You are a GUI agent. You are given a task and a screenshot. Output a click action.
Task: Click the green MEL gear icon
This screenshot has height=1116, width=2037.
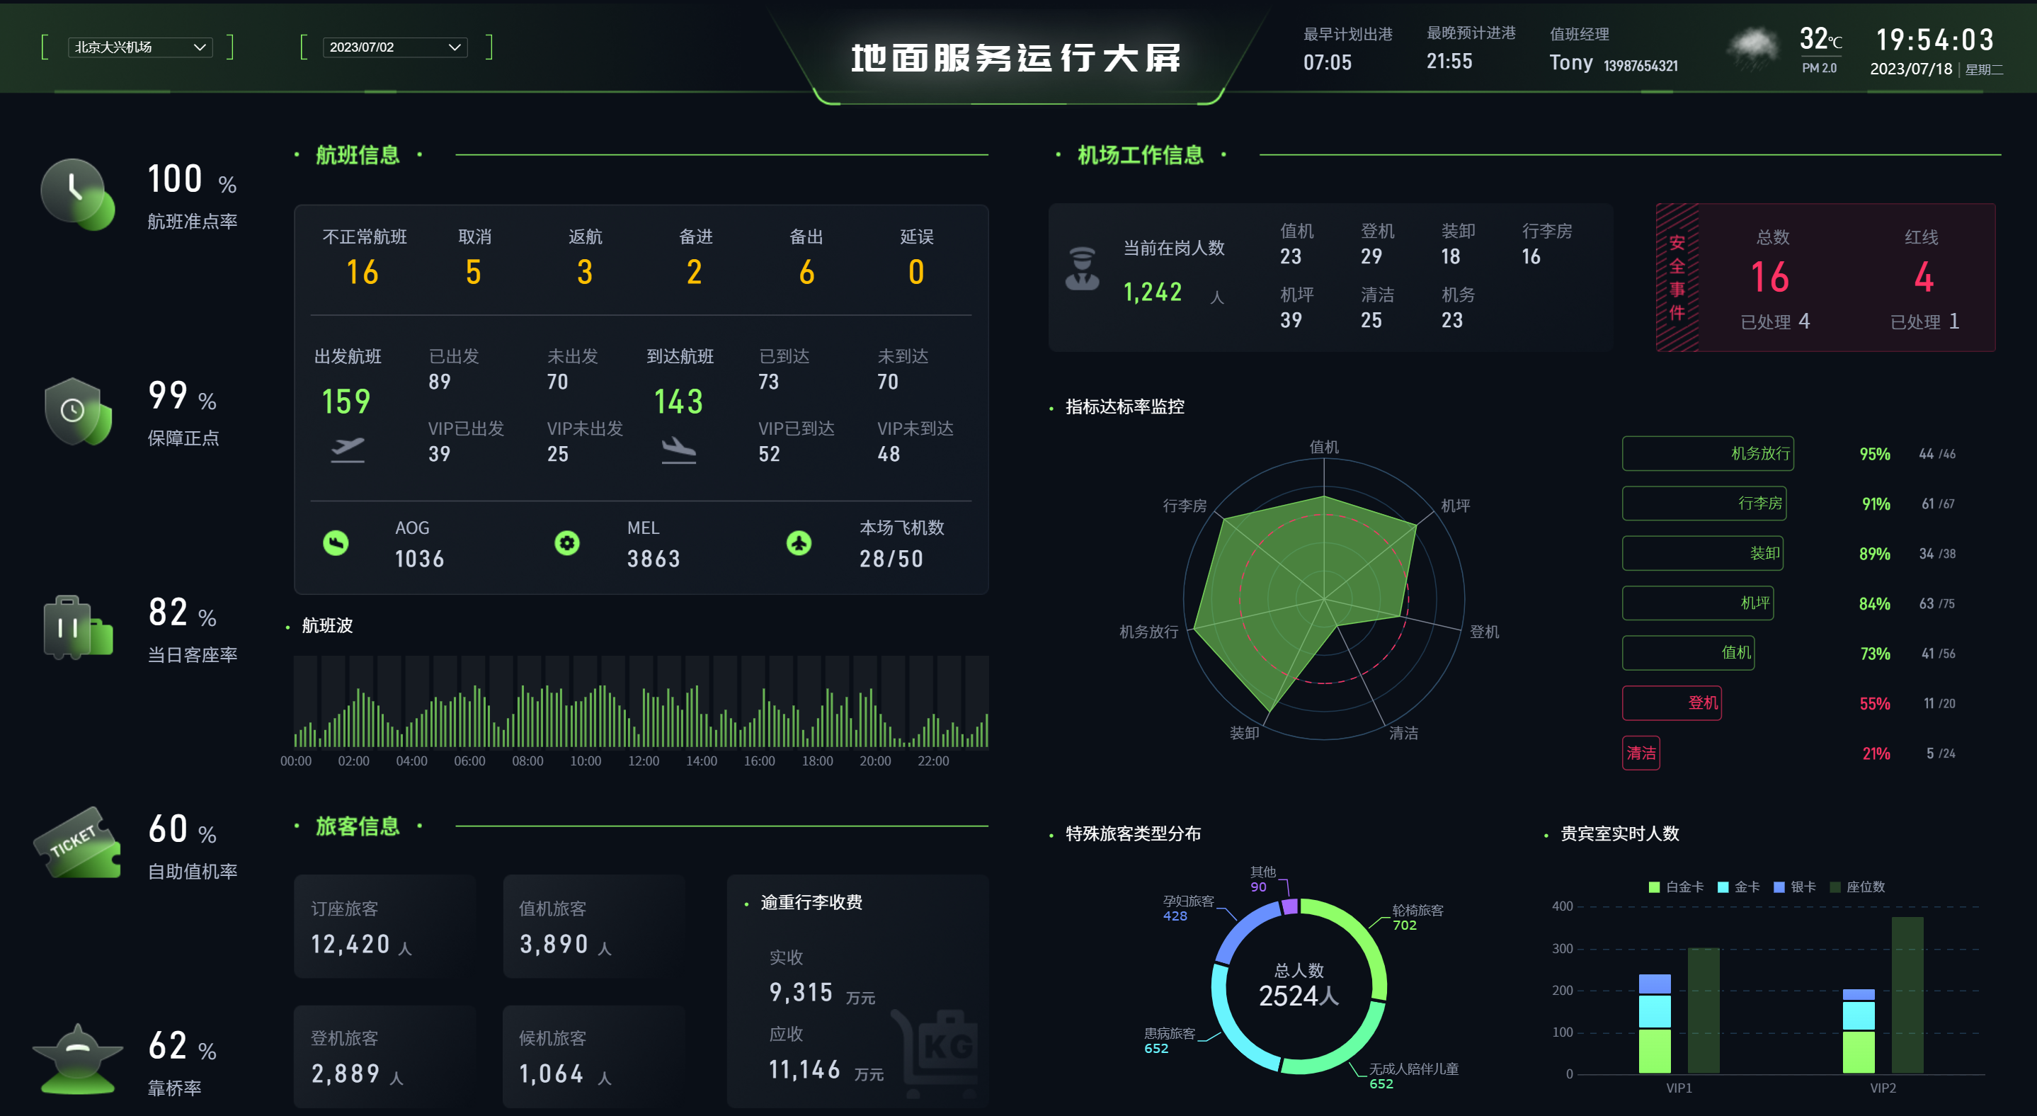(567, 543)
